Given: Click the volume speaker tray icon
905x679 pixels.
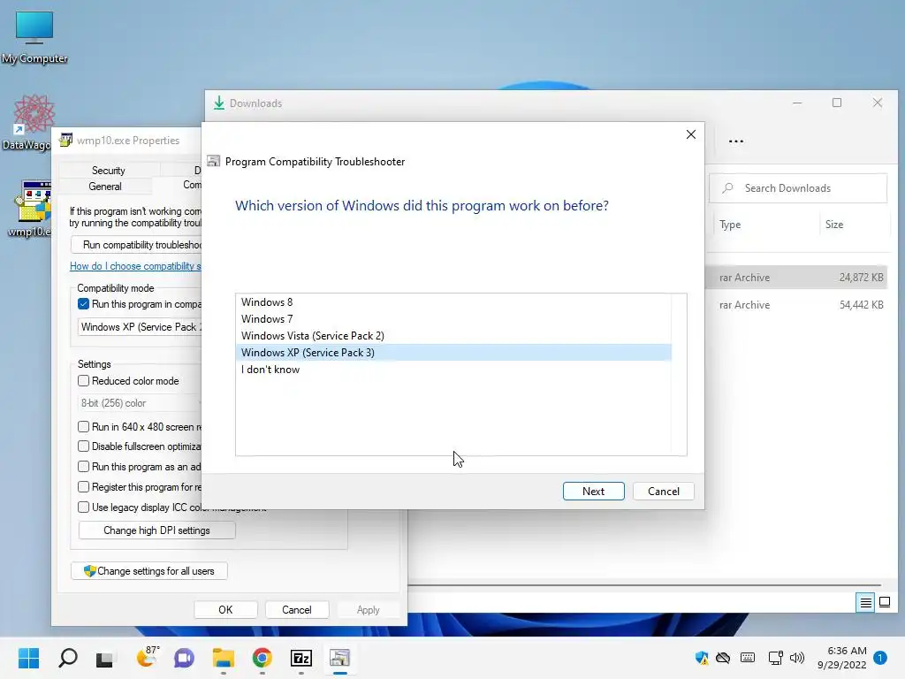Looking at the screenshot, I should (x=797, y=658).
